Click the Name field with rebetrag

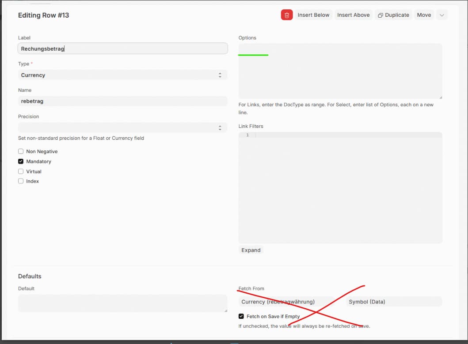(x=122, y=101)
